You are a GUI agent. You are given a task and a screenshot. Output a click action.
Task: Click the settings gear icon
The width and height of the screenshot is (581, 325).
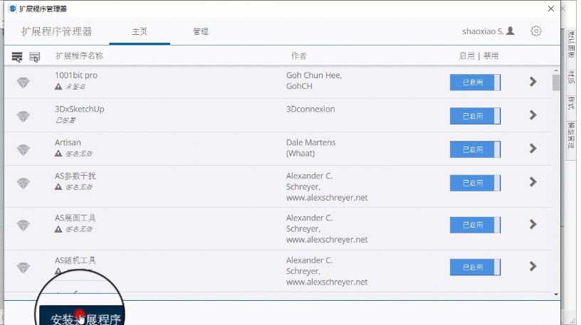coord(536,31)
